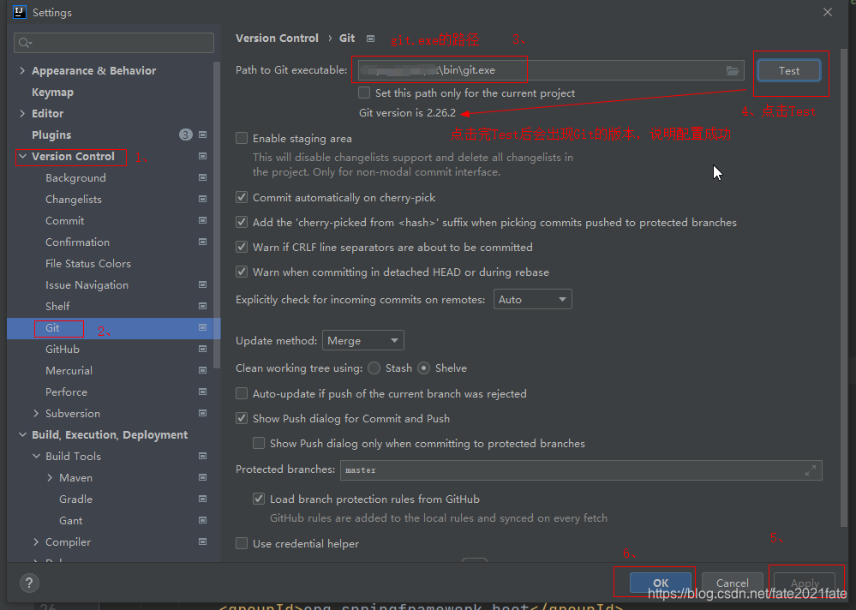This screenshot has height=610, width=856.
Task: Open the Keymap settings page
Action: click(x=52, y=93)
